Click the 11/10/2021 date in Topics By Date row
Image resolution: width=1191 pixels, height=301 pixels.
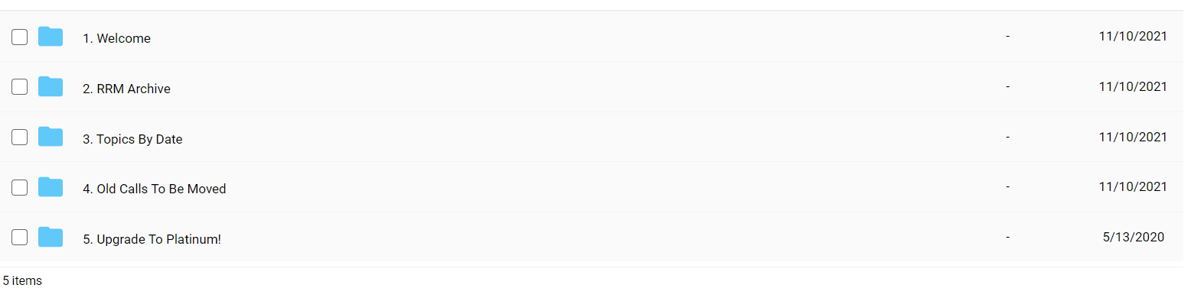pos(1133,137)
